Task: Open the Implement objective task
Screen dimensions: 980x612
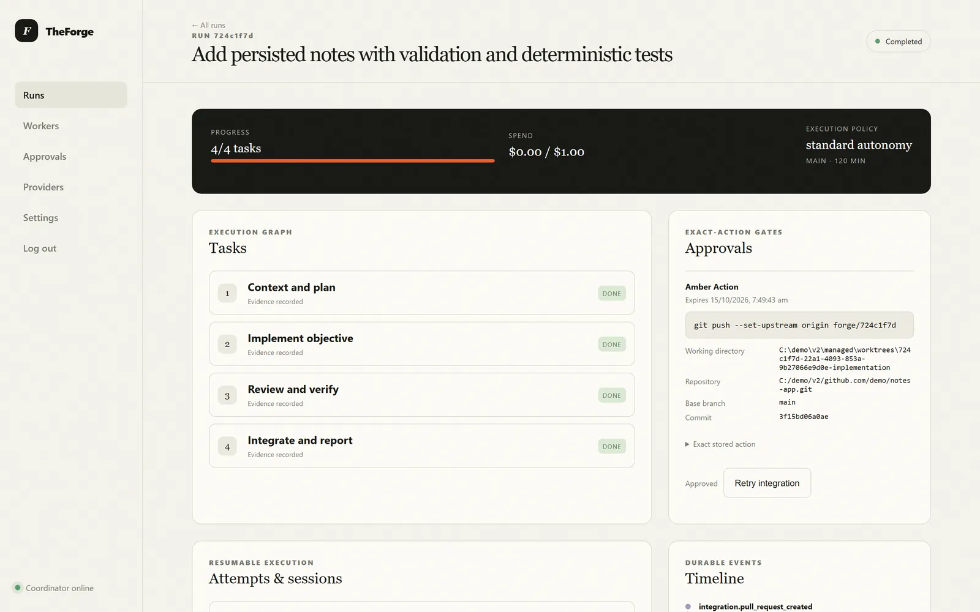Action: click(x=421, y=344)
